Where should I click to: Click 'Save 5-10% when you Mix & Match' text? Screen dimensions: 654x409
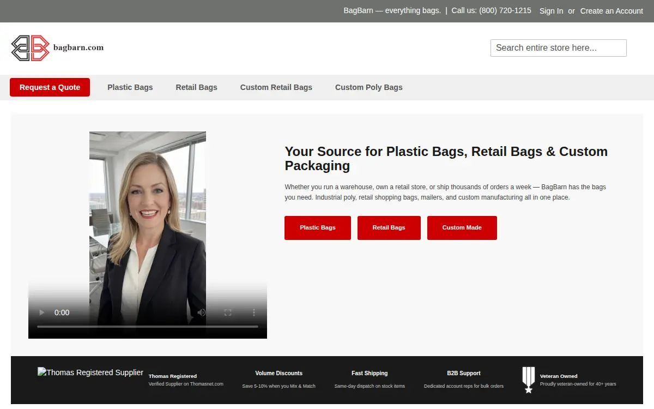tap(279, 386)
